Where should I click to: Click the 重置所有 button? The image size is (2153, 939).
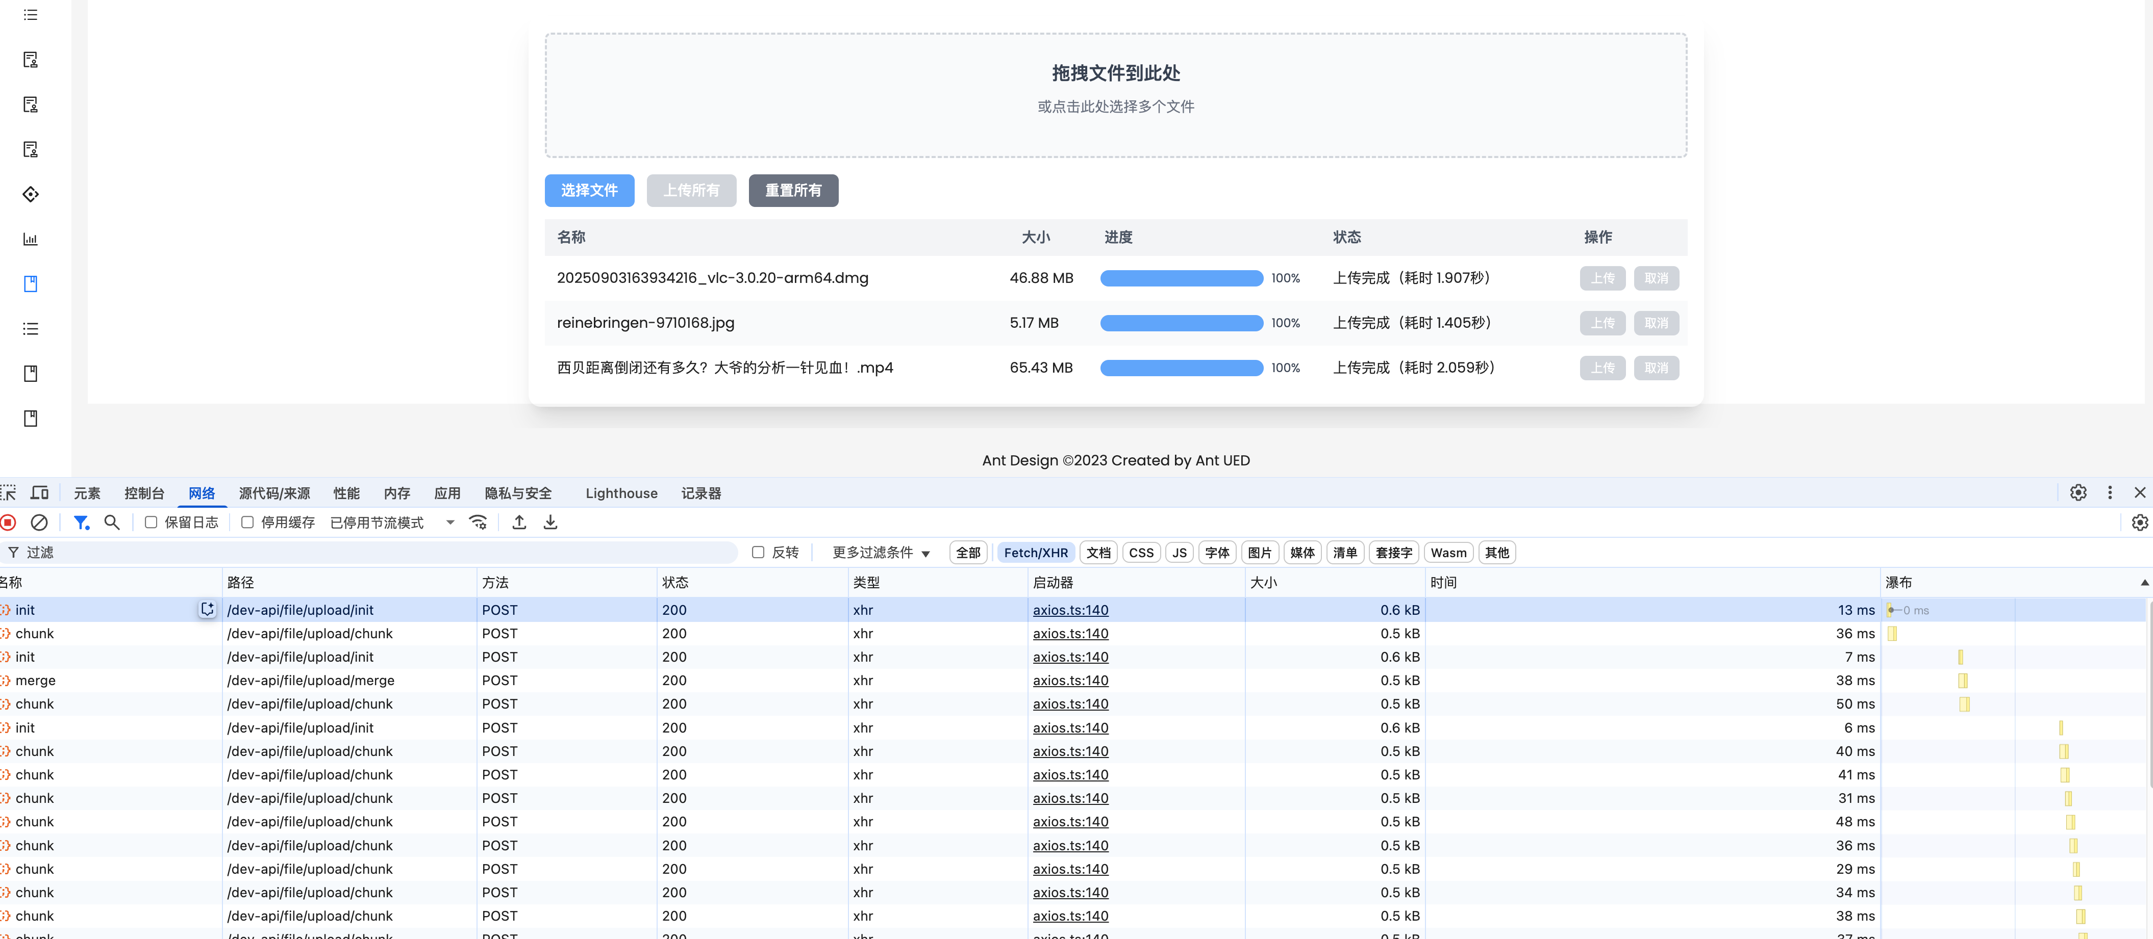tap(793, 191)
